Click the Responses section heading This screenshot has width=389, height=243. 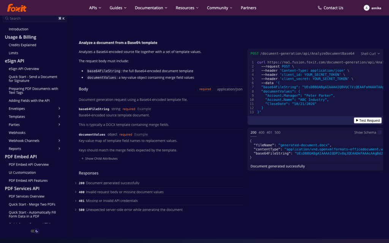(89, 173)
